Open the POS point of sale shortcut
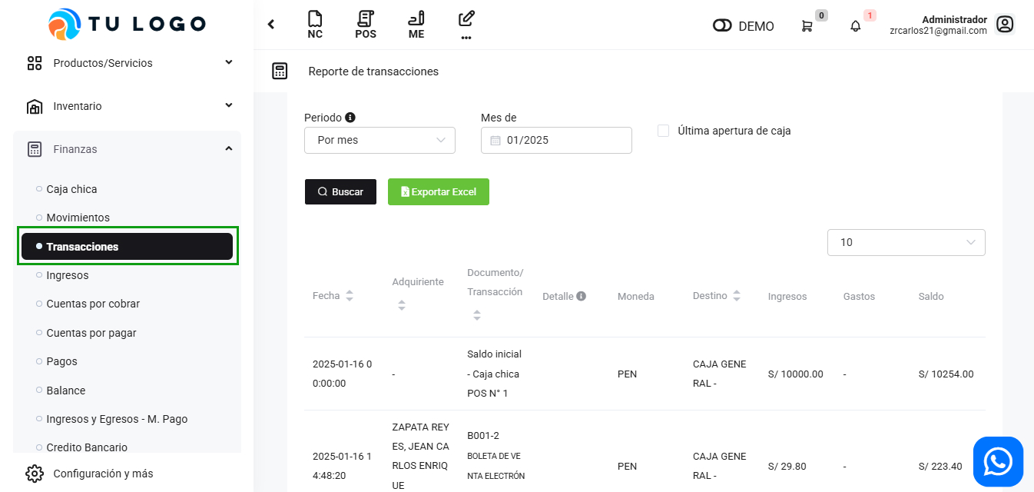The image size is (1034, 492). (366, 25)
